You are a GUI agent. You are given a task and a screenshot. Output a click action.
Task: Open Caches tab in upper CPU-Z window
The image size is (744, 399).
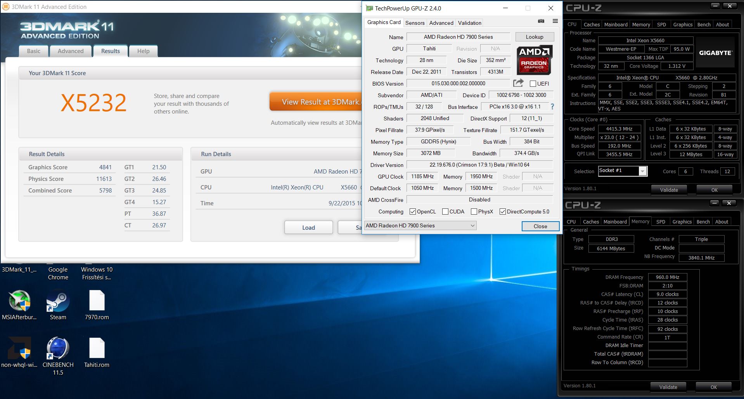[x=592, y=24]
